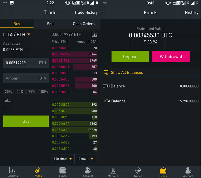This screenshot has height=178, width=201.
Task: Select the 25% amount option
Action: click(8, 92)
